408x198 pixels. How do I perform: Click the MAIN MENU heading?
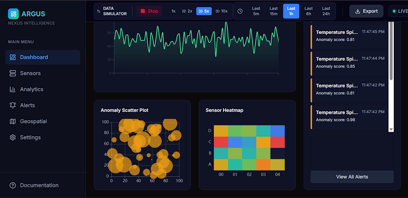click(21, 42)
